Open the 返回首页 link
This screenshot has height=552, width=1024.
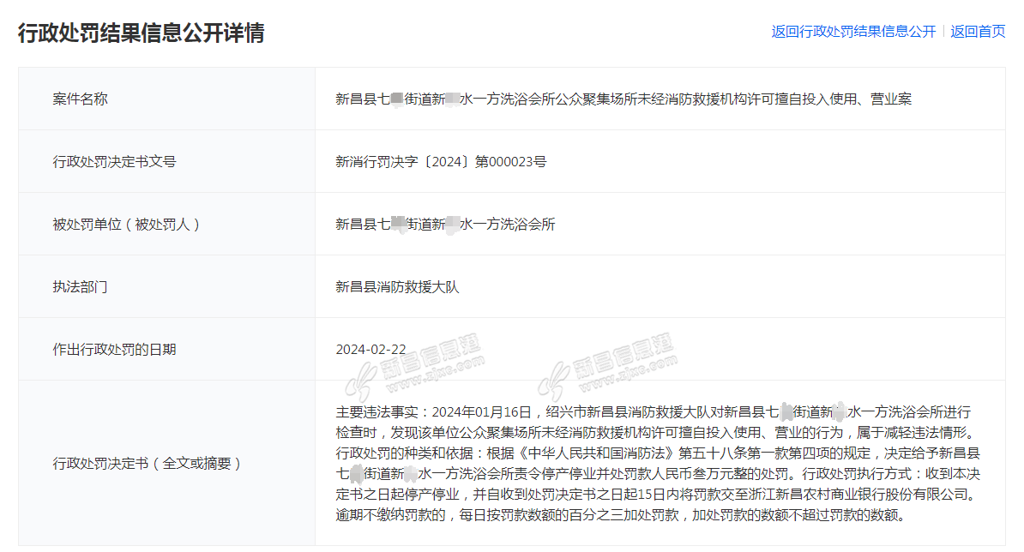click(978, 32)
